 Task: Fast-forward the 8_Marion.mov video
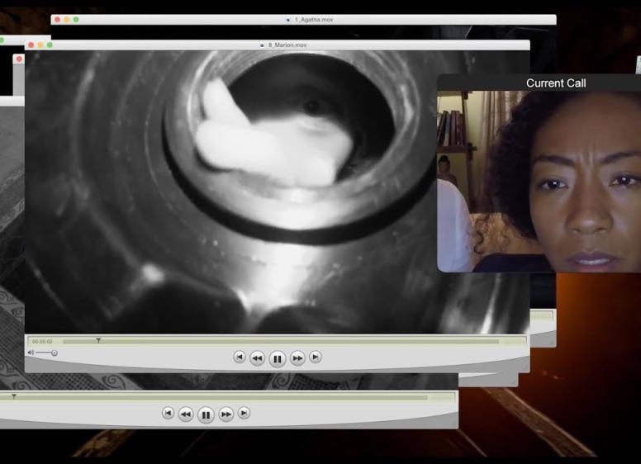(x=297, y=358)
